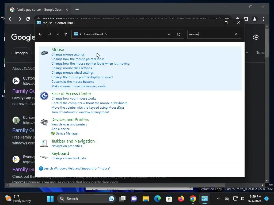
Task: Select Images filter in Google results
Action: point(21,53)
